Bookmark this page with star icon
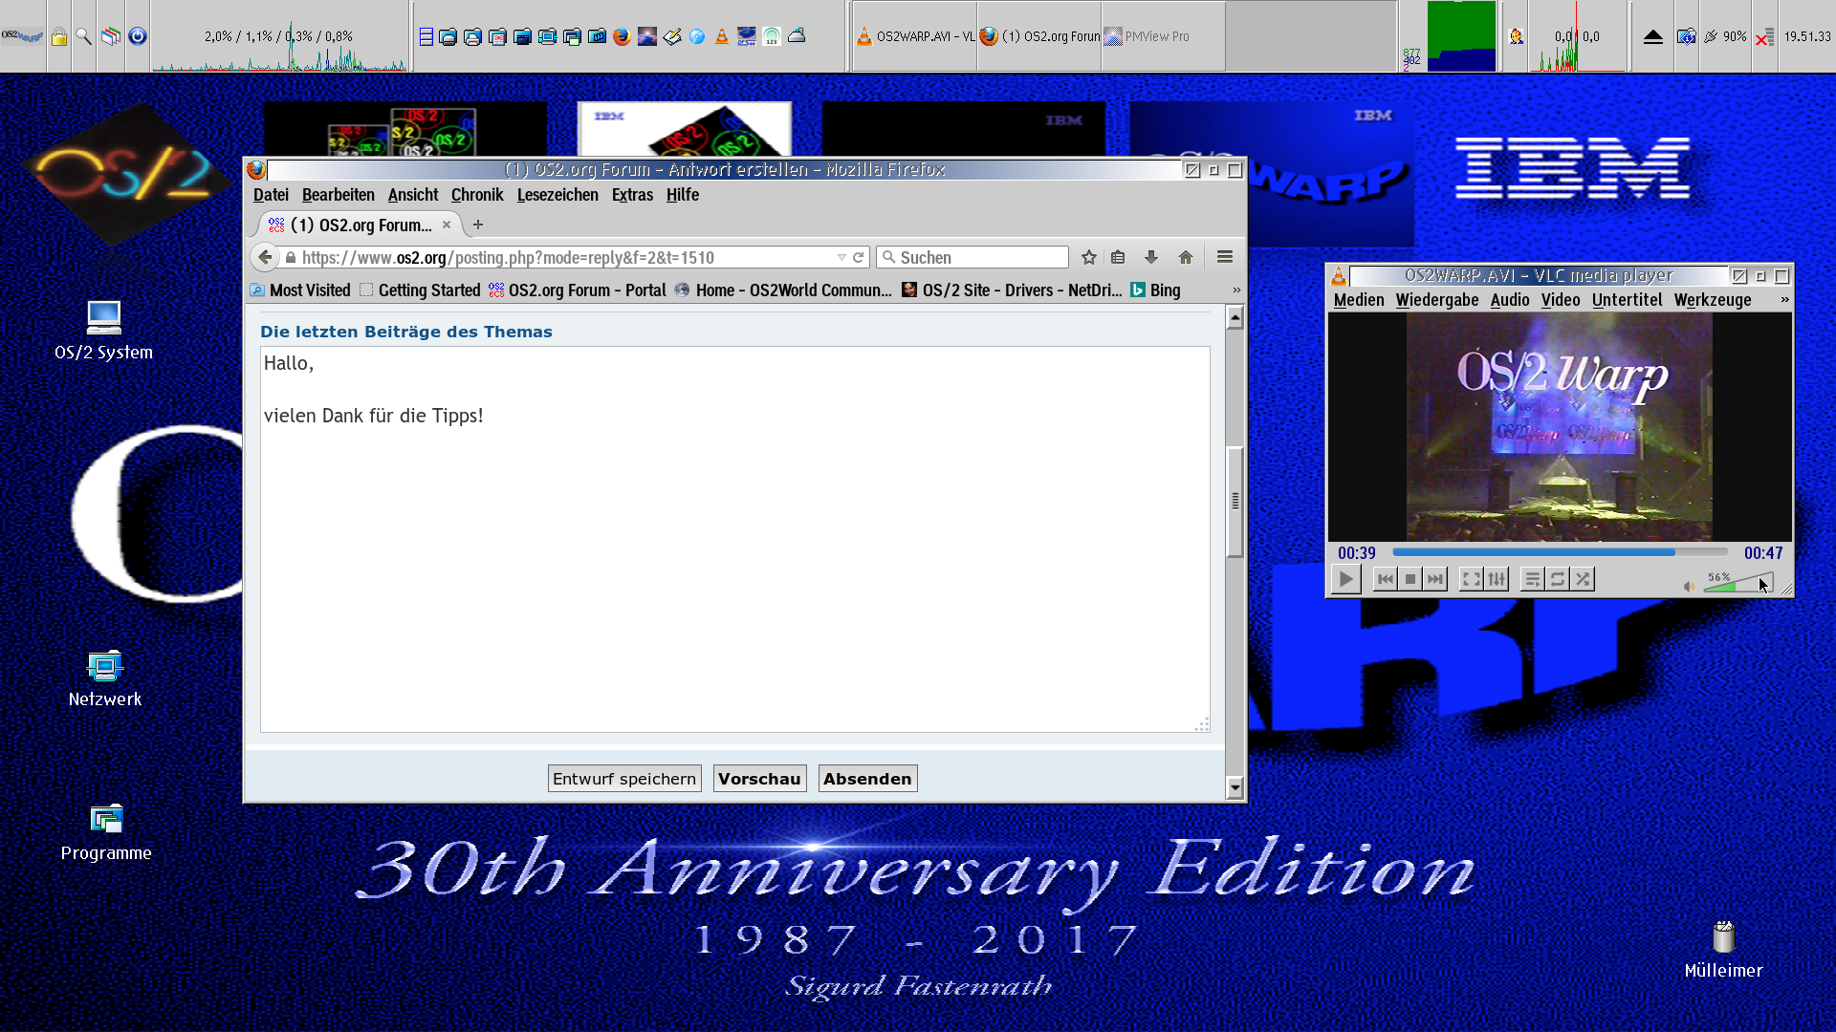 [x=1089, y=257]
